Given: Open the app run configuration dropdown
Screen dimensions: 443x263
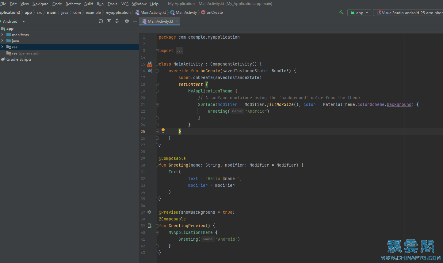Looking at the screenshot, I should 359,13.
